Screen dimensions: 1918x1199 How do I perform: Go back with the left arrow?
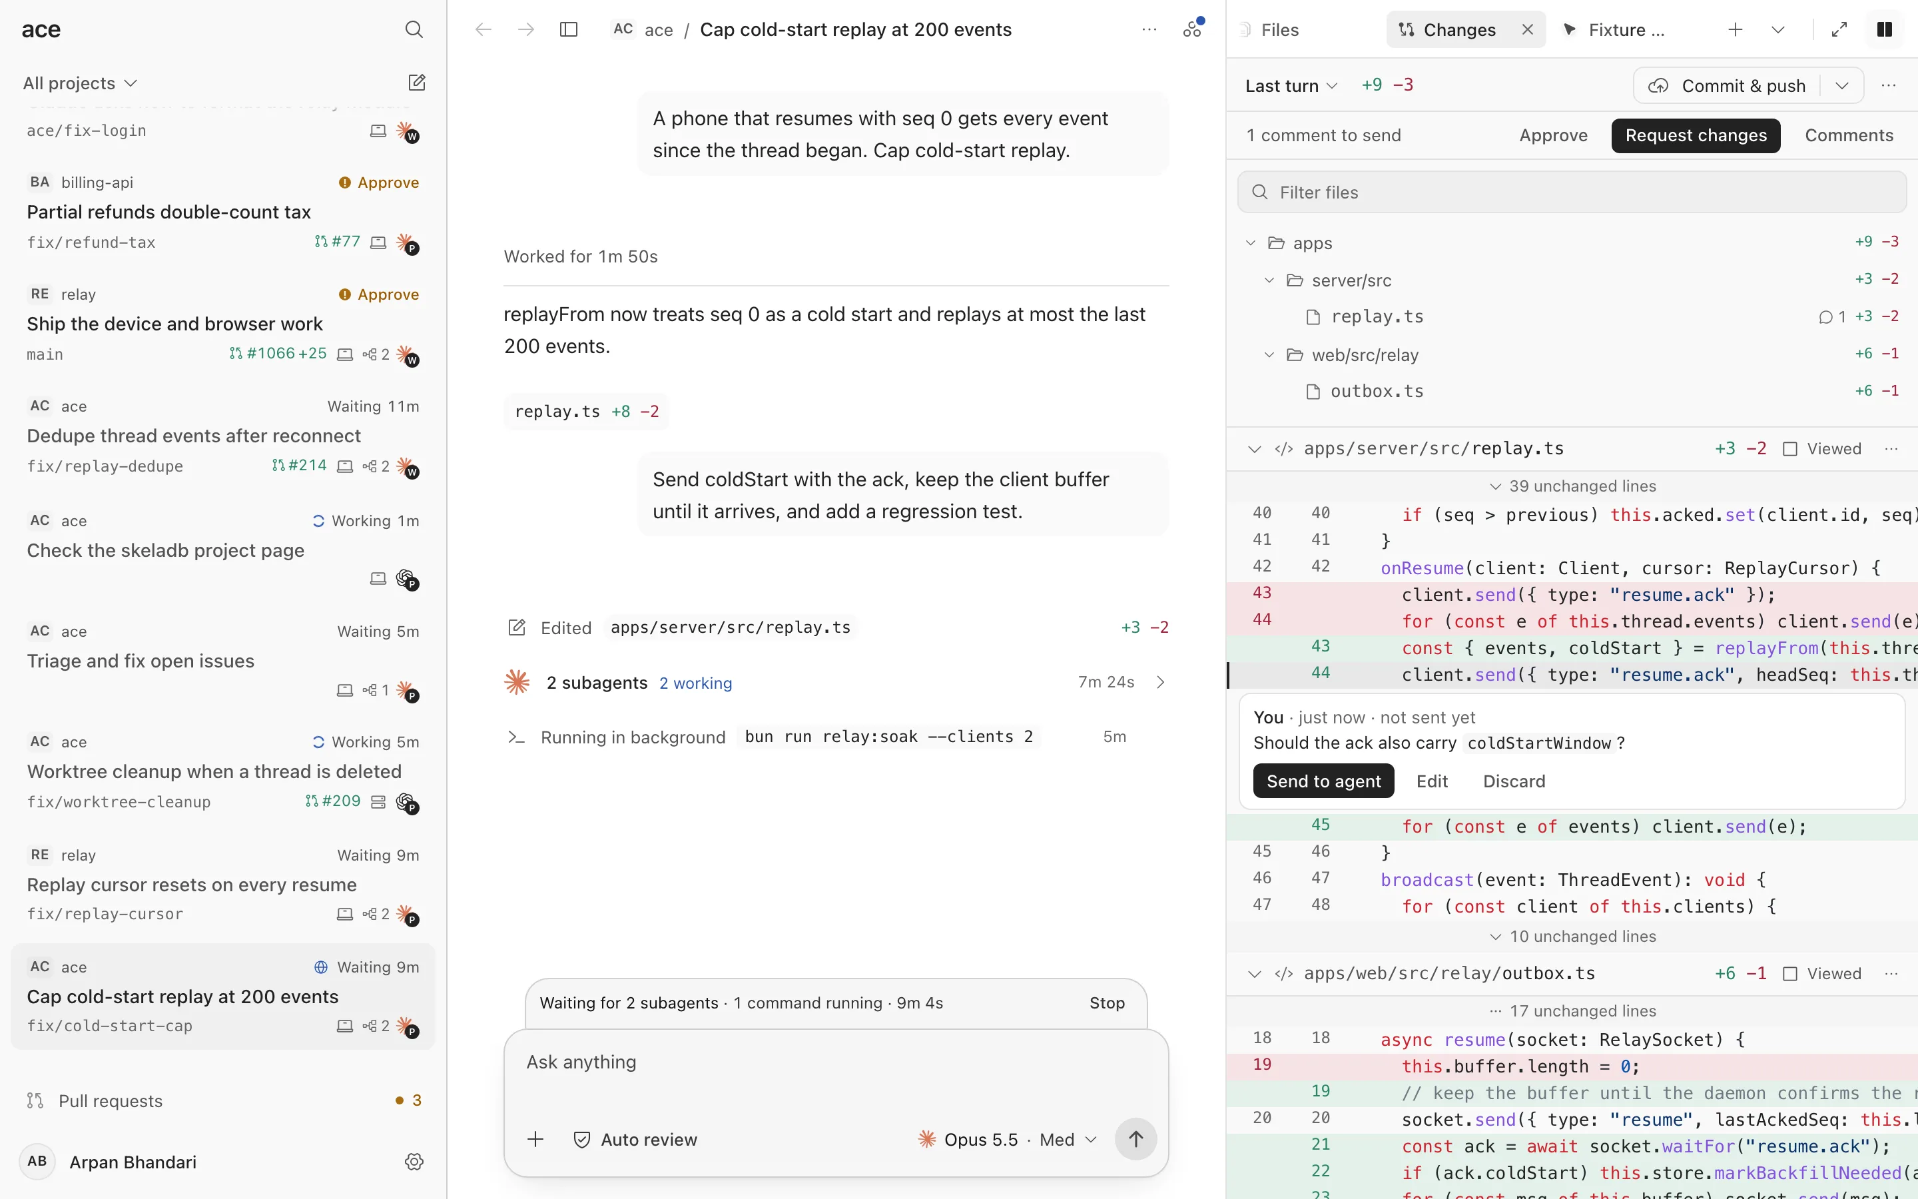(483, 30)
